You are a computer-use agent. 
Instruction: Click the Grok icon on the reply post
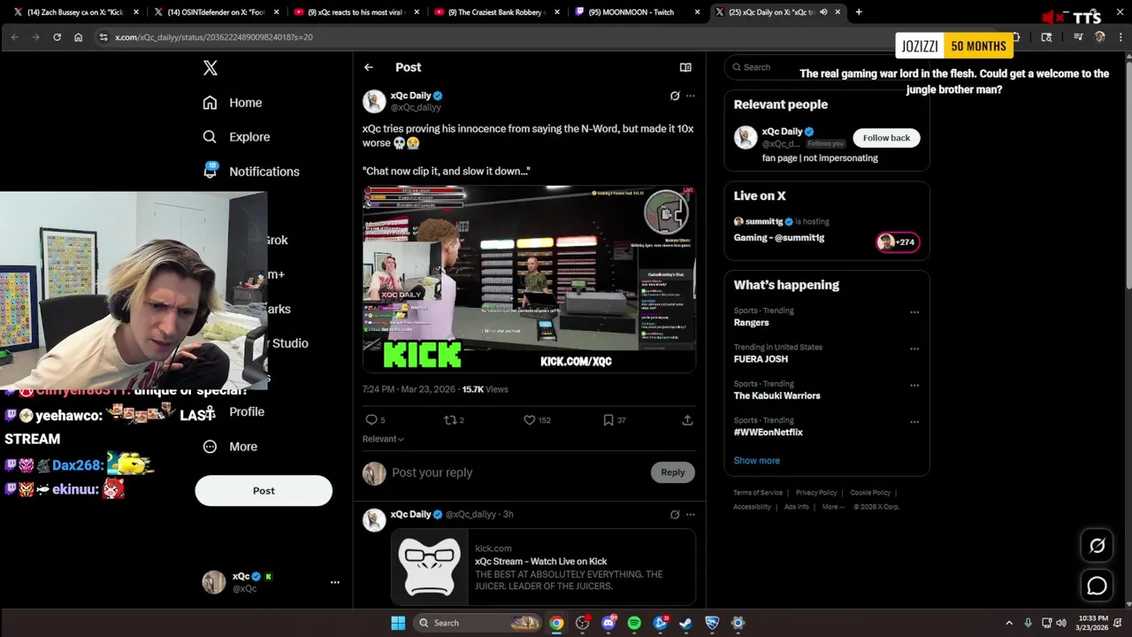tap(675, 514)
